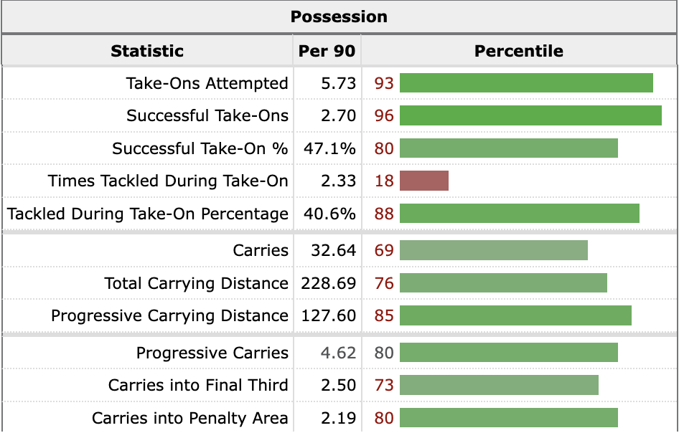Screen dimensions: 679x433
Task: Select the Progressive Carries label
Action: [x=212, y=353]
